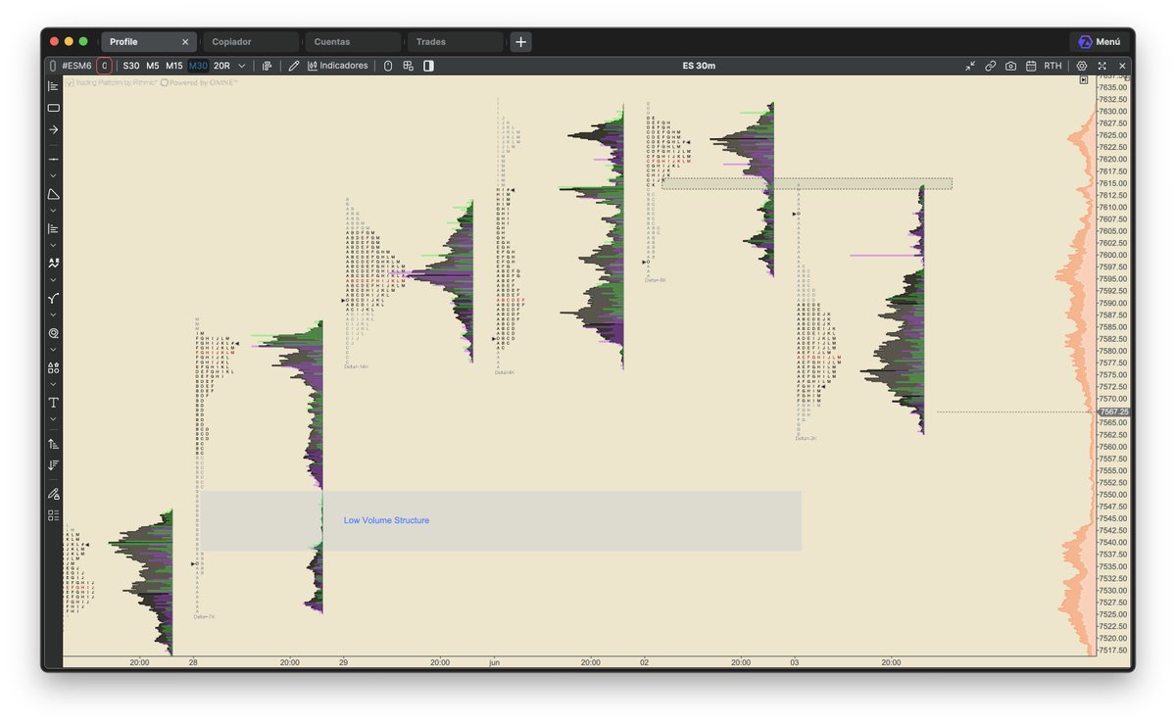The width and height of the screenshot is (1176, 726).
Task: Expand options under shapes icon tool
Action: click(x=53, y=385)
